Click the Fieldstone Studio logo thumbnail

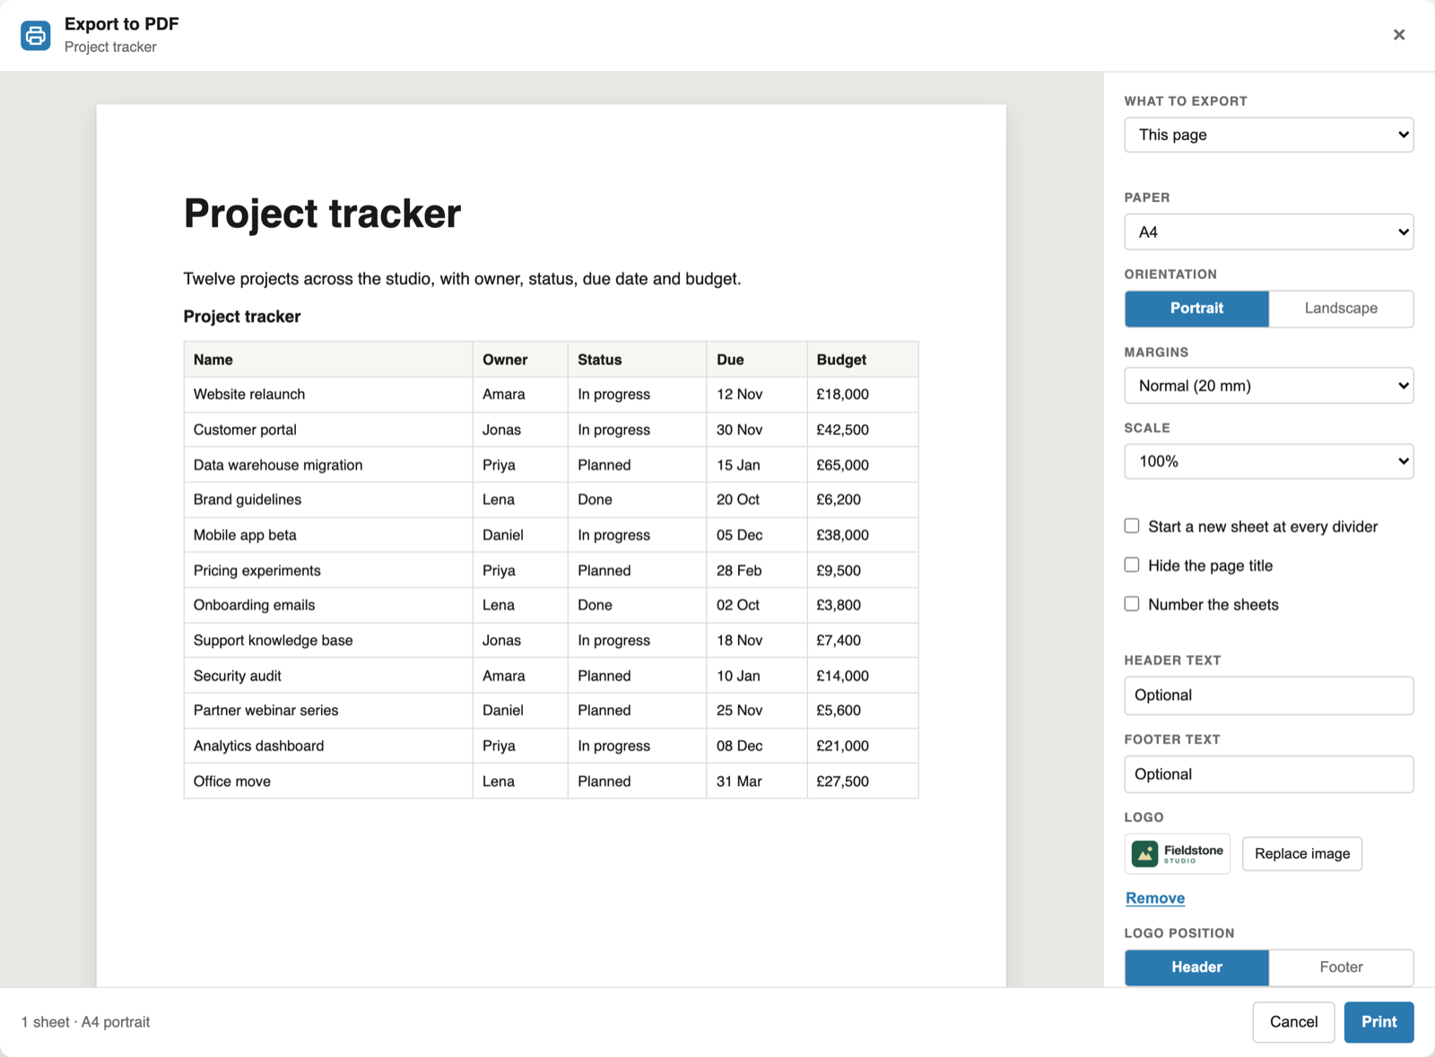point(1177,853)
